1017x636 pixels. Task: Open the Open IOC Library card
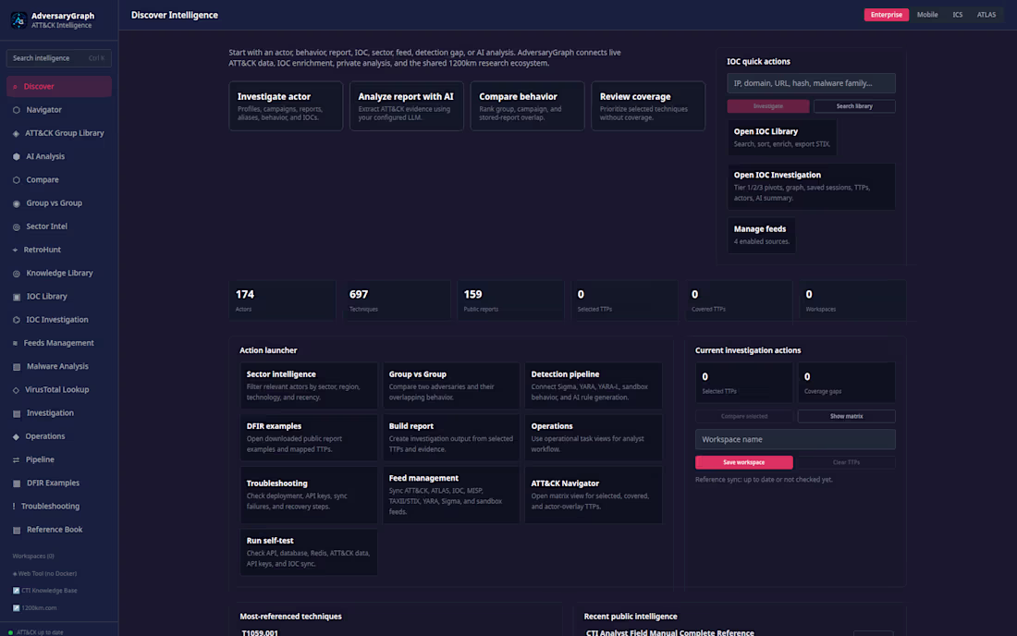point(781,138)
